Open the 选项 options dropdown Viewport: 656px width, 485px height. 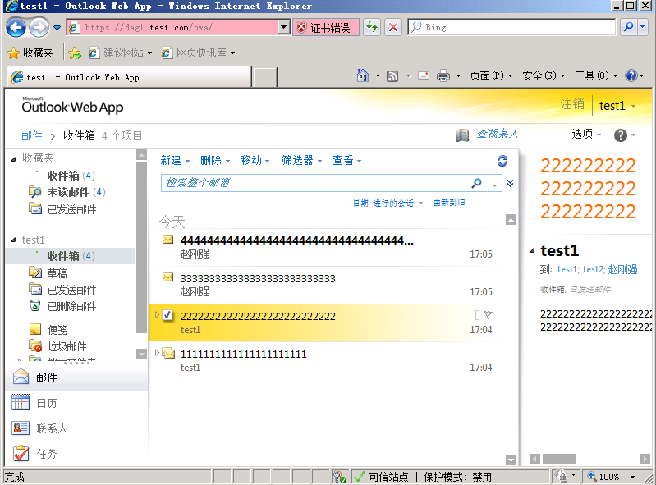click(x=586, y=135)
